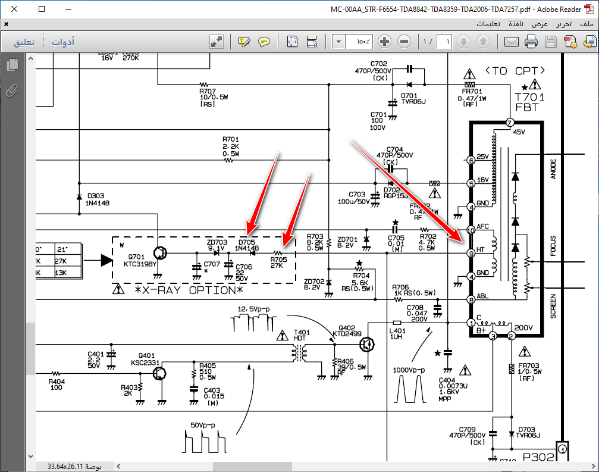Click the "R404 100" resistor label
599x472 pixels.
tap(57, 385)
